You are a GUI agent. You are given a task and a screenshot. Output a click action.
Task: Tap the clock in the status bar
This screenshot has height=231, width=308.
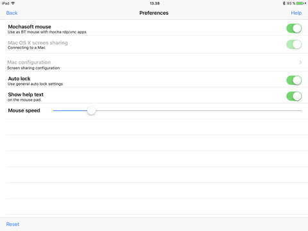click(155, 3)
